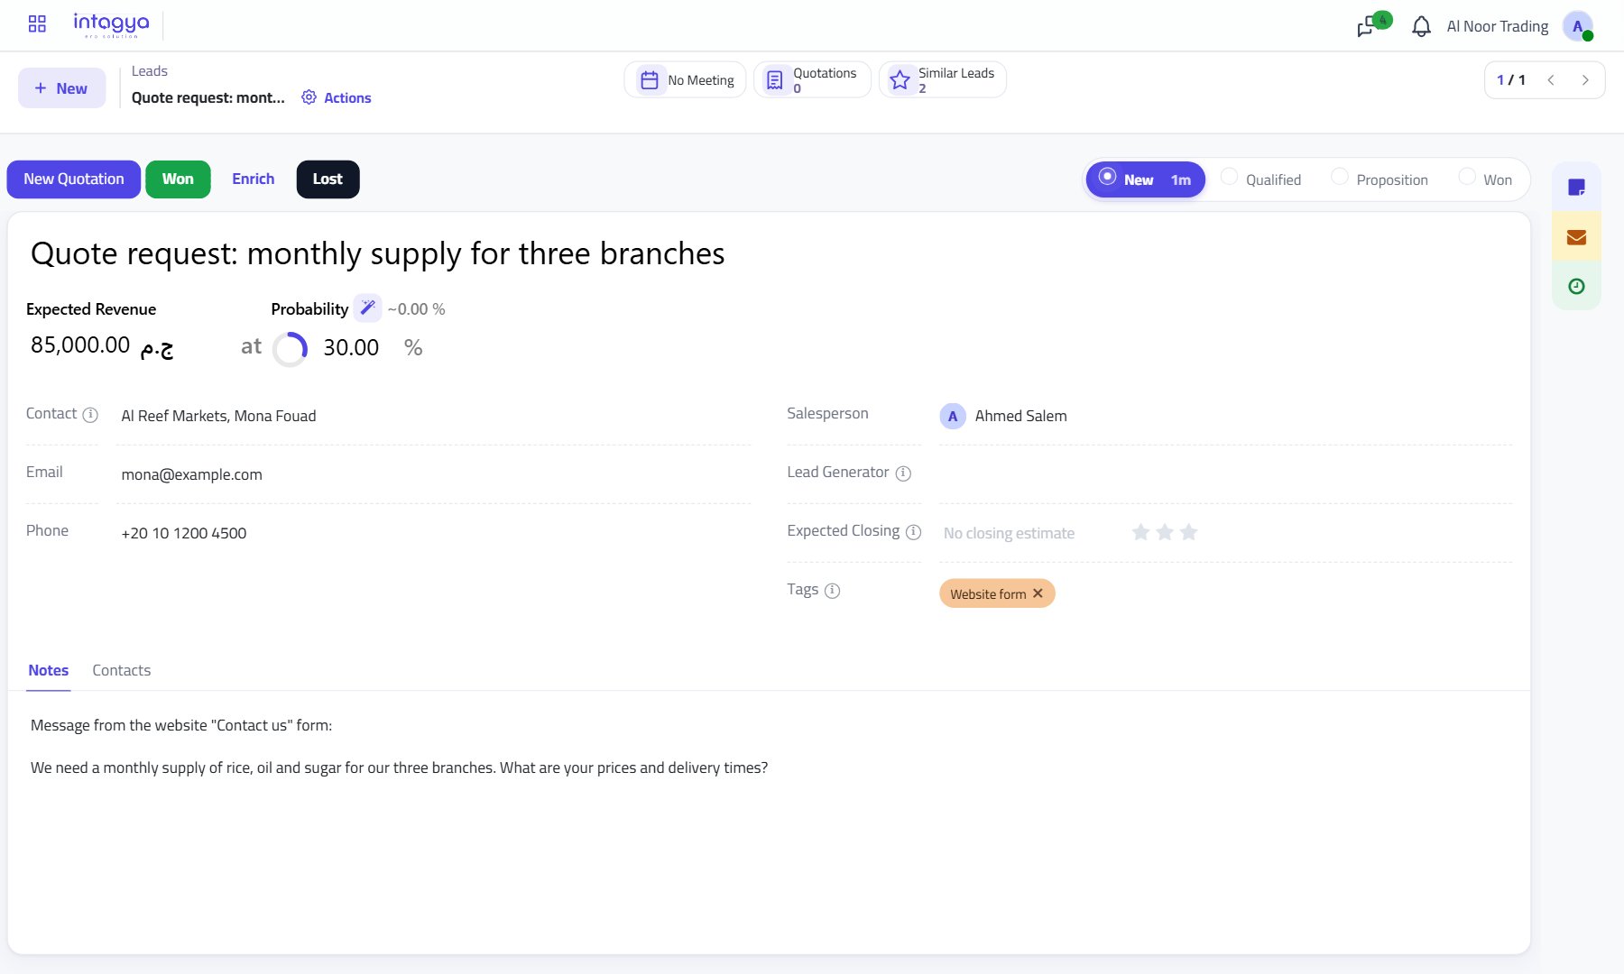Set priority to first star
This screenshot has width=1624, height=974.
(1140, 532)
